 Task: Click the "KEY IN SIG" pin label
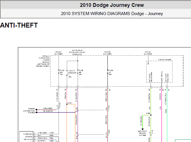(28, 139)
